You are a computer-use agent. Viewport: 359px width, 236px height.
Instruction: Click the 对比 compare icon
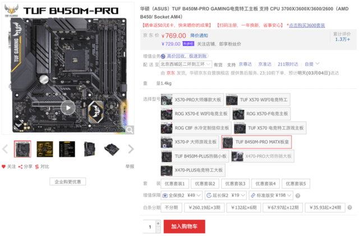37,166
